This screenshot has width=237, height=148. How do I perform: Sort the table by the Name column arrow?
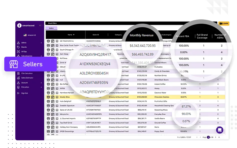pyautogui.click(x=74, y=35)
